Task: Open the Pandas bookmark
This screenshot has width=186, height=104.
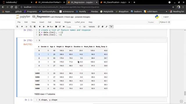Action: (x=93, y=12)
